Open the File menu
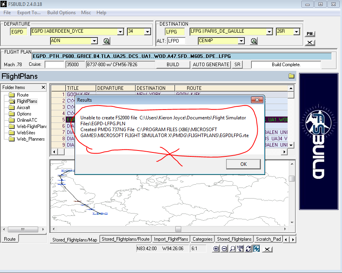342x273 pixels. click(7, 13)
